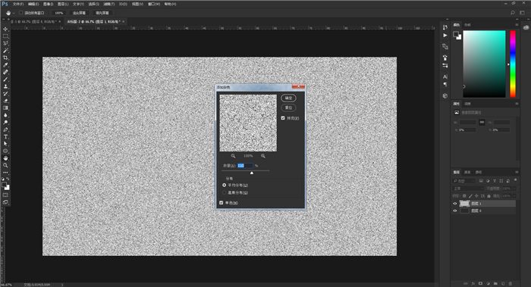This screenshot has height=287, width=531.
Task: Open the layer blend mode dropdown
Action: 468,189
